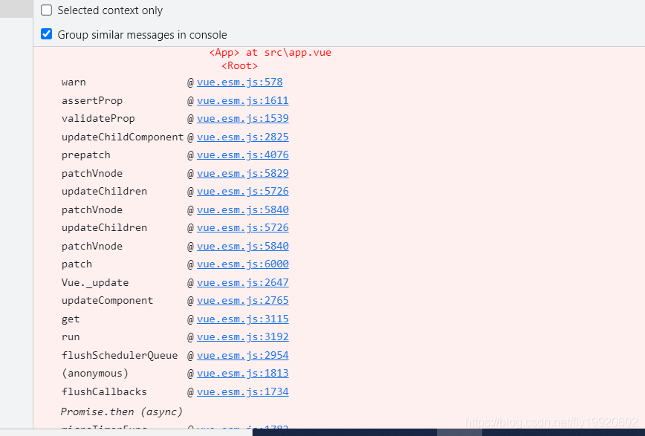Open flushSchedulerQueue source vue.esm.js:2954
Image resolution: width=645 pixels, height=436 pixels.
(242, 355)
